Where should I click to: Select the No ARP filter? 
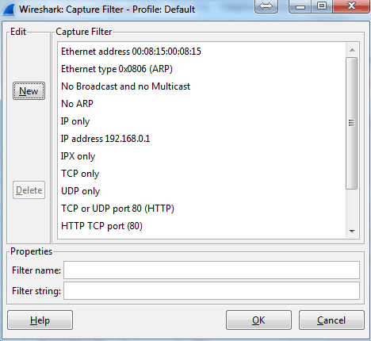click(x=201, y=104)
